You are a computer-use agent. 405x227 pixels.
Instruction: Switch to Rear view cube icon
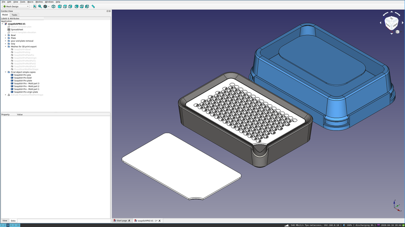tap(76, 6)
